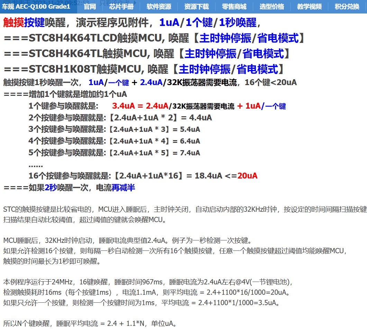The height and width of the screenshot is (329, 367).
Task: Open the 资源下载 section
Action: (x=196, y=7)
